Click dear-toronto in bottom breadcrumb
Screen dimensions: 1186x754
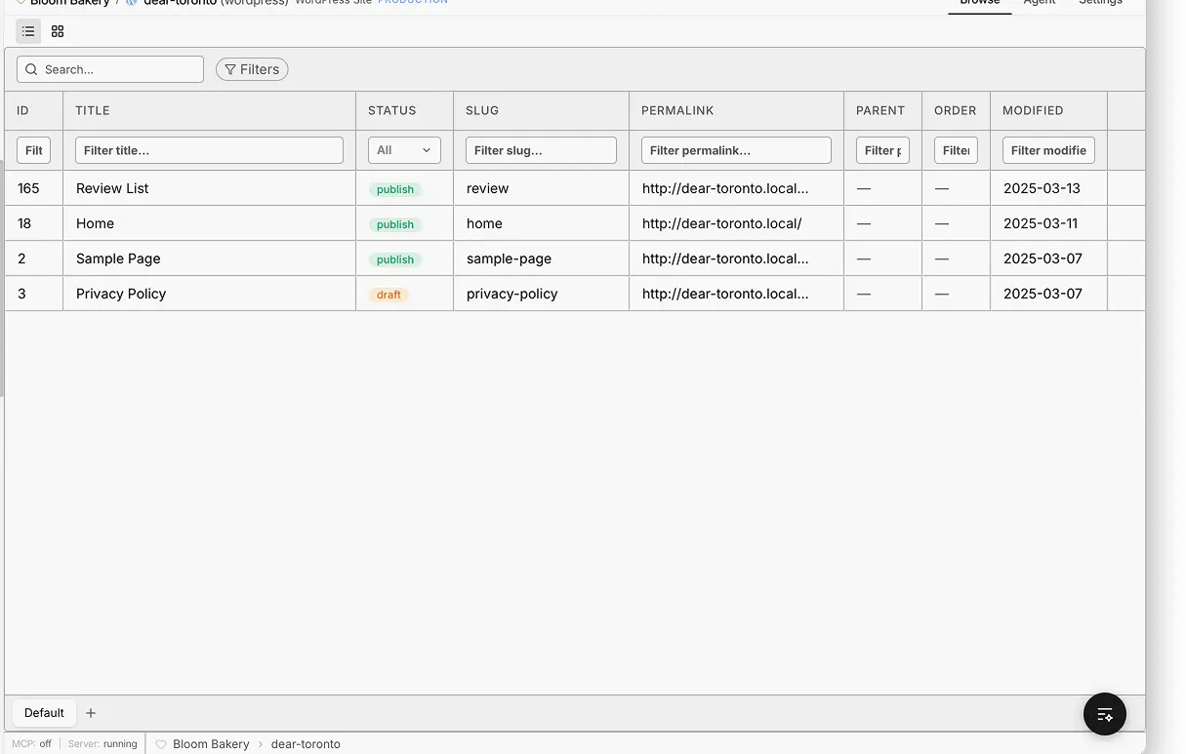(x=306, y=743)
